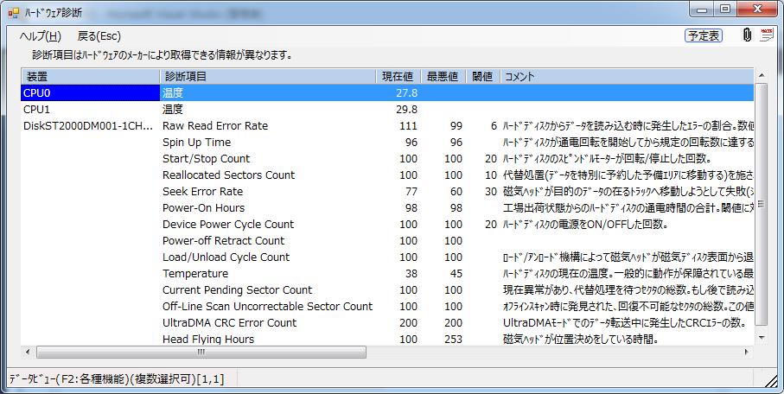Click the paperclip attachment icon
Viewport: 784px width, 394px height.
pos(746,35)
